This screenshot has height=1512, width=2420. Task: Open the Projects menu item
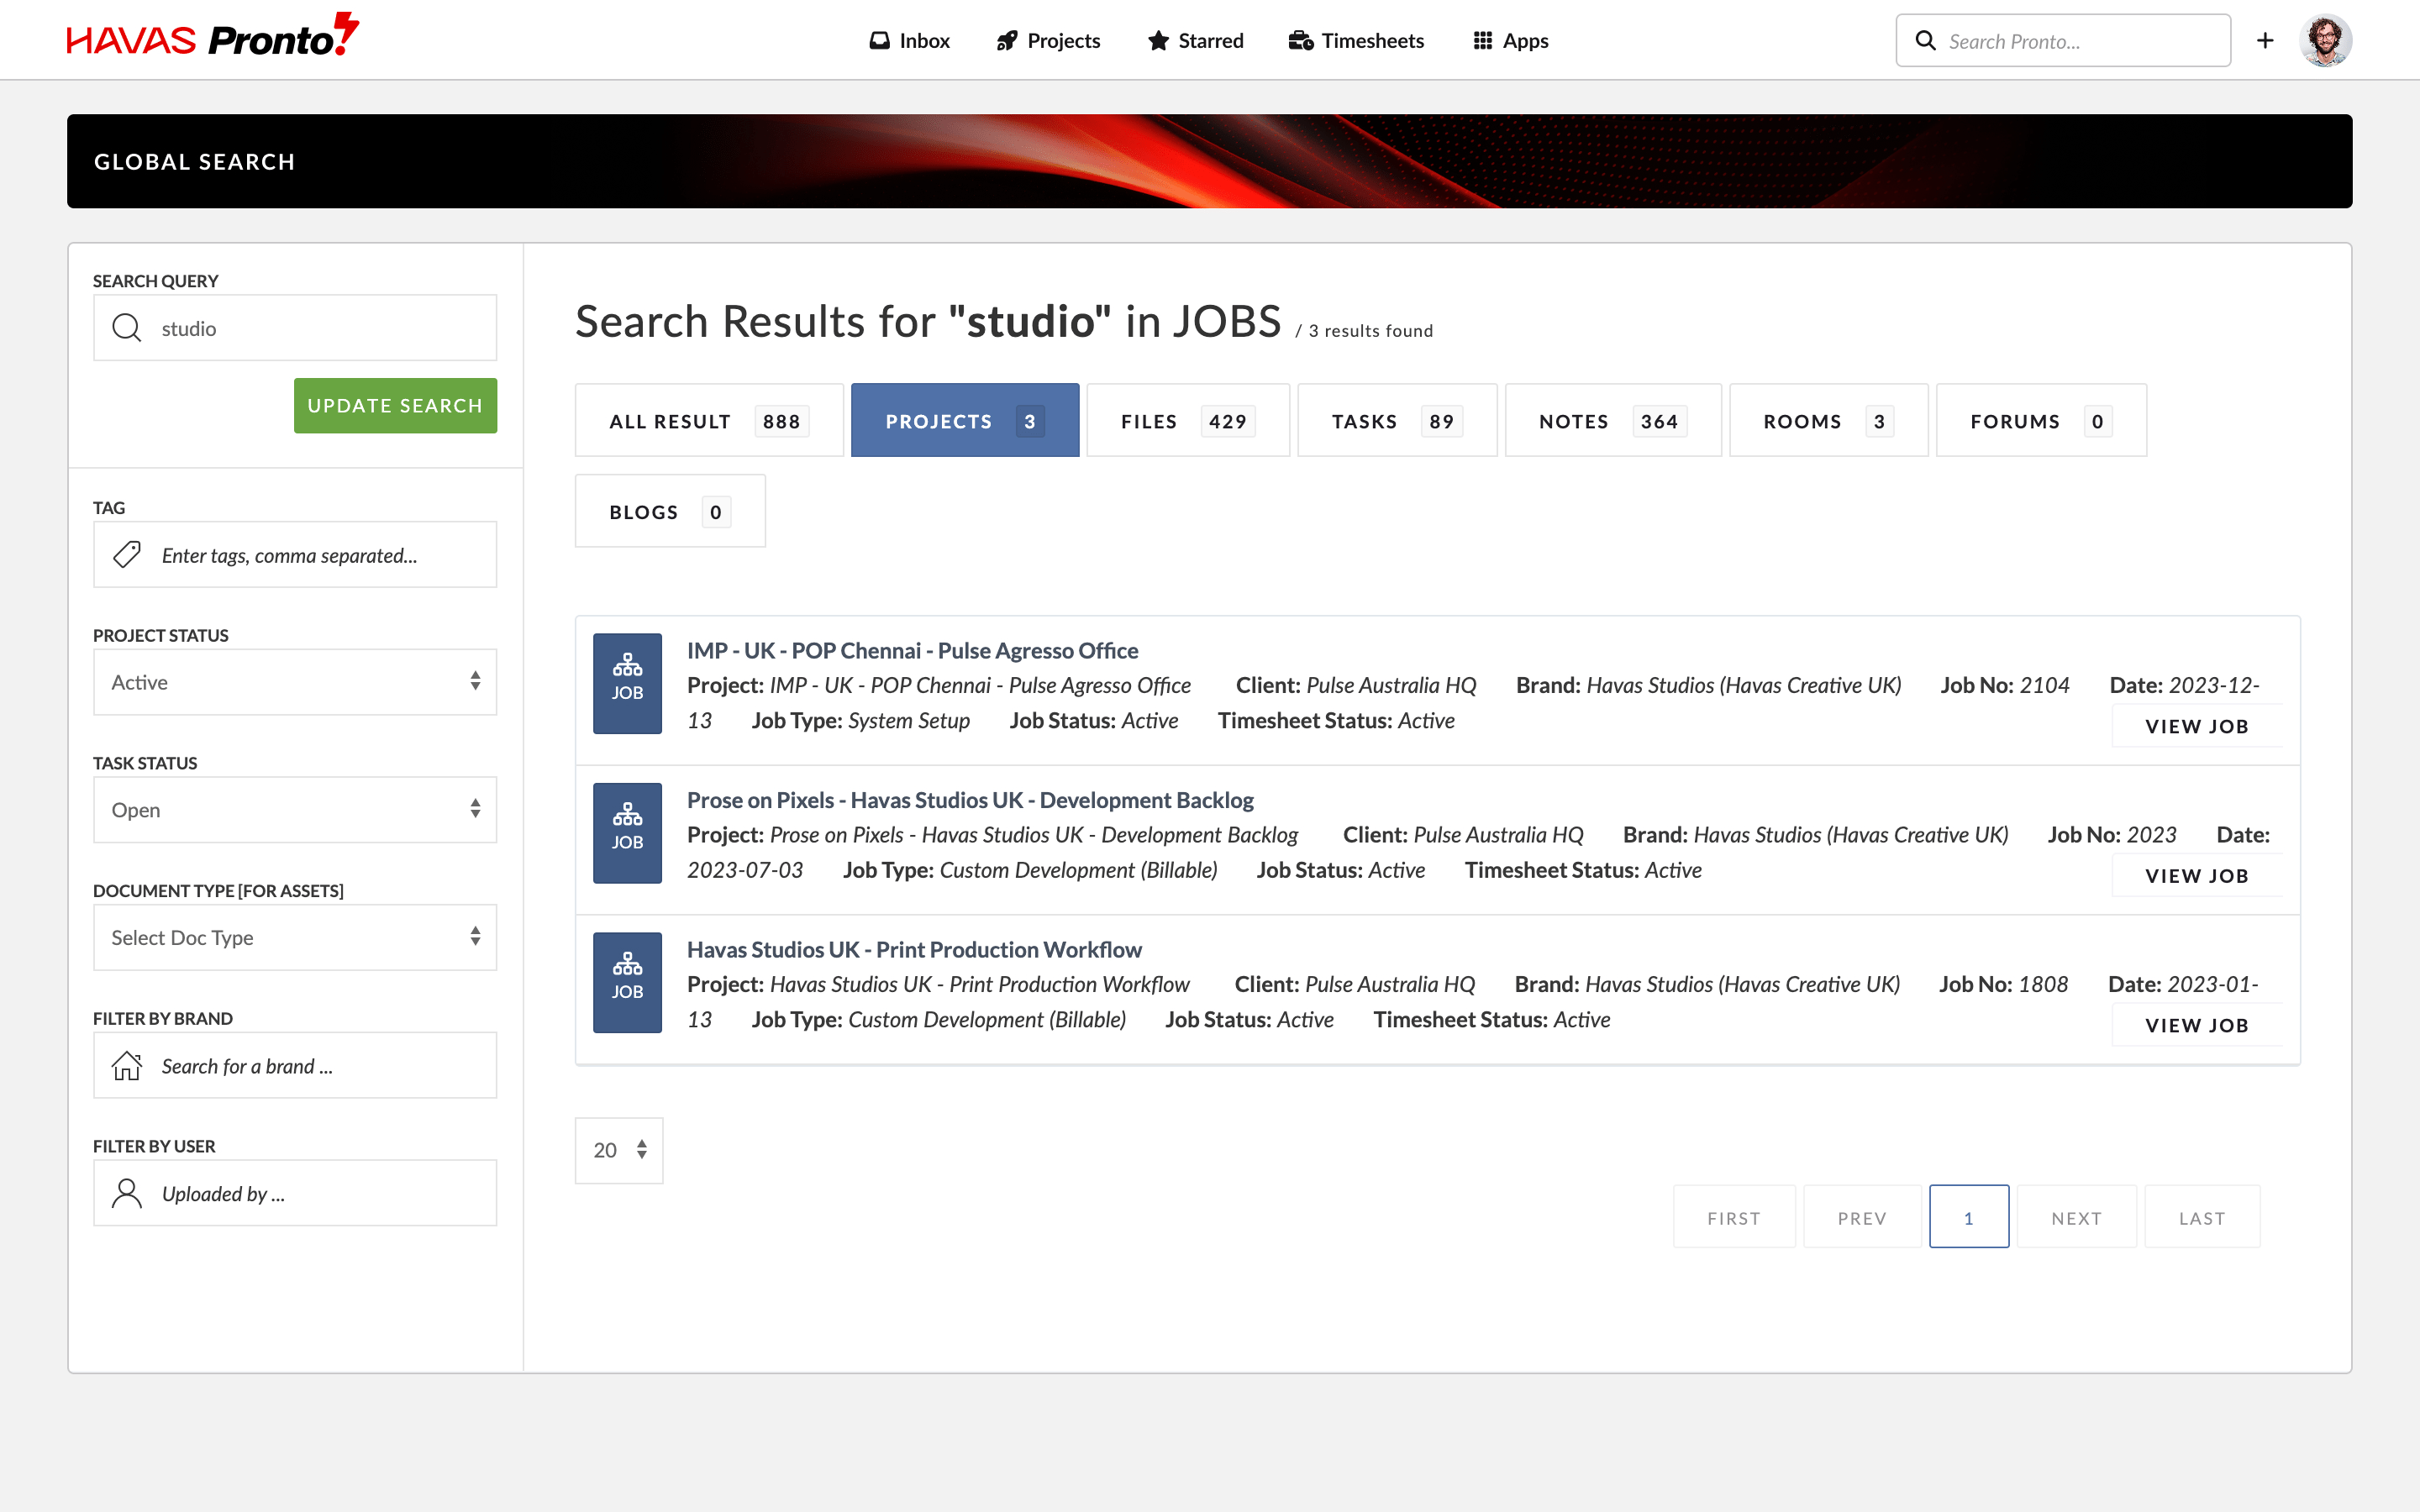click(x=1048, y=41)
